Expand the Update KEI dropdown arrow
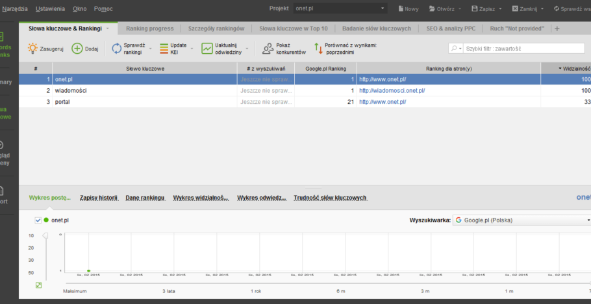This screenshot has width=591, height=304. click(x=192, y=49)
